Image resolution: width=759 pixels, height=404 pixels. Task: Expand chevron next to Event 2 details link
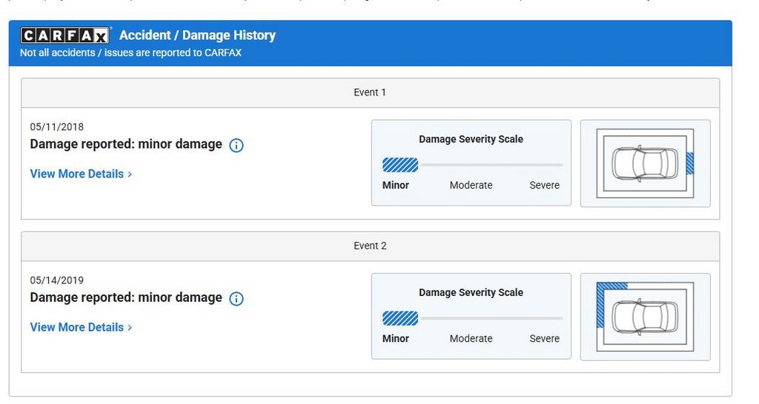tap(129, 328)
